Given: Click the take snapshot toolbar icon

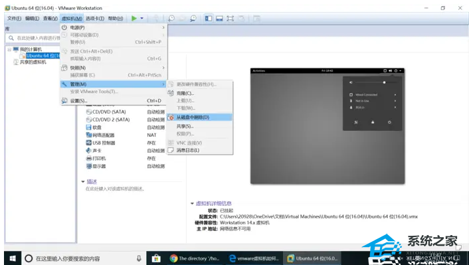Looking at the screenshot, I should pyautogui.click(x=171, y=19).
